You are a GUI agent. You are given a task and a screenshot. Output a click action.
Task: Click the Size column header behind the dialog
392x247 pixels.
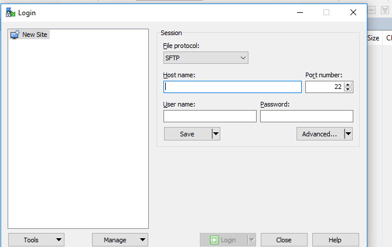tap(373, 38)
